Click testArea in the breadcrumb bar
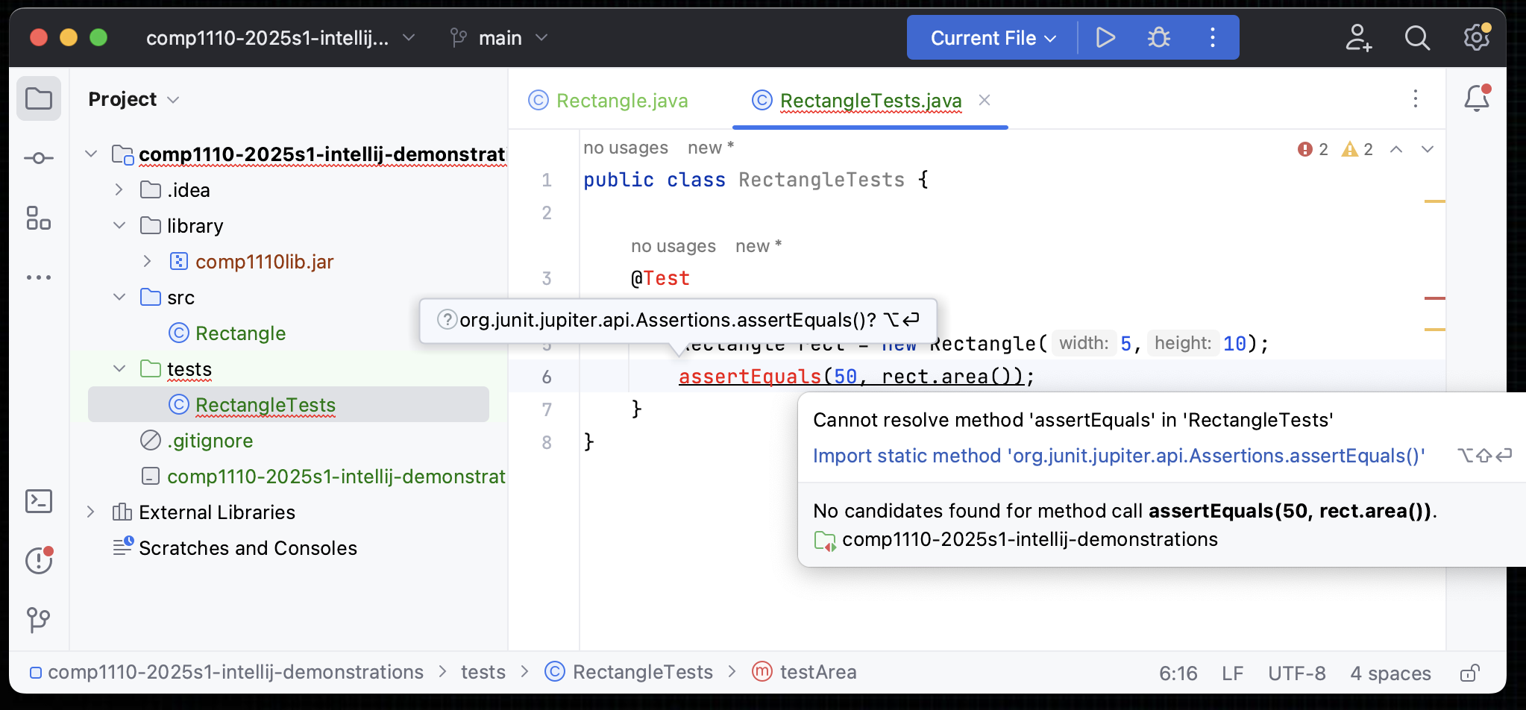This screenshot has height=710, width=1526. [817, 671]
